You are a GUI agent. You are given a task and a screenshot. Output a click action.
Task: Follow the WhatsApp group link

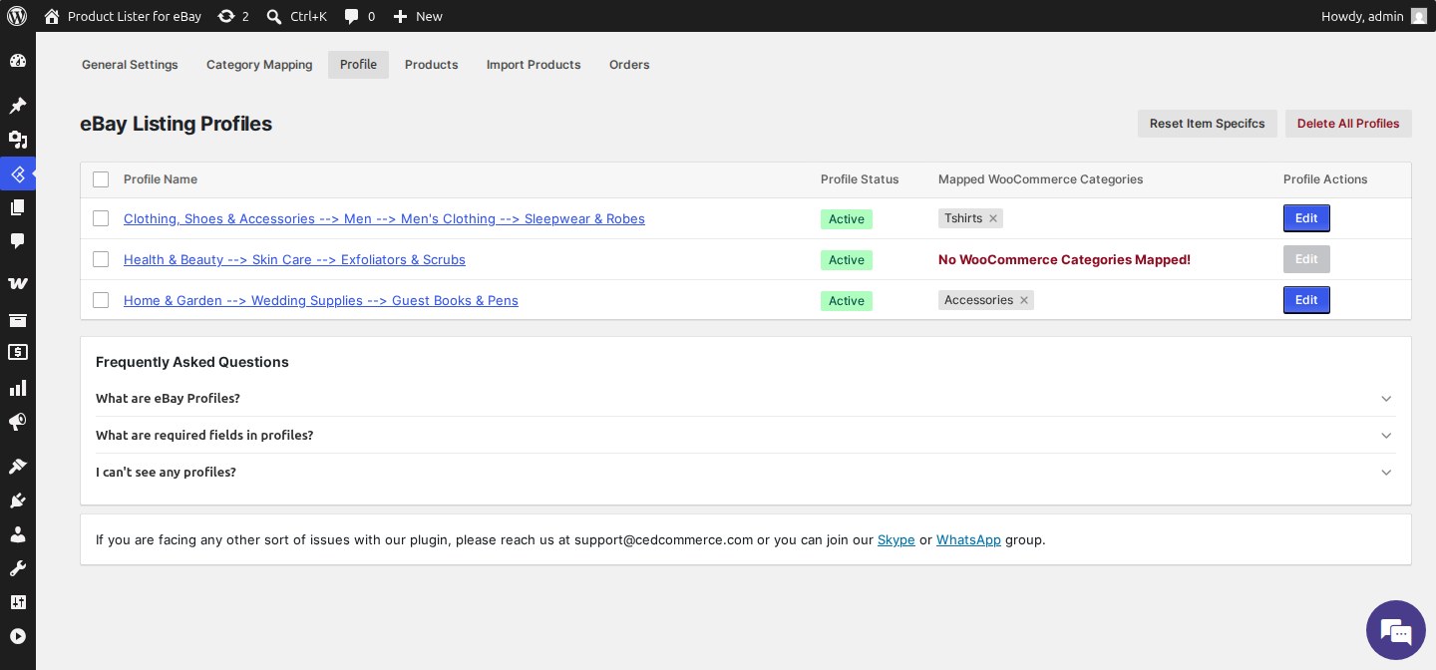[968, 539]
